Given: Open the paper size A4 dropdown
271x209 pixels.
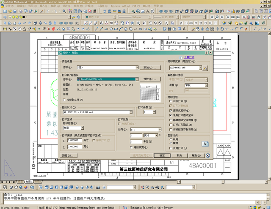Looking at the screenshot, I should click(x=131, y=112).
